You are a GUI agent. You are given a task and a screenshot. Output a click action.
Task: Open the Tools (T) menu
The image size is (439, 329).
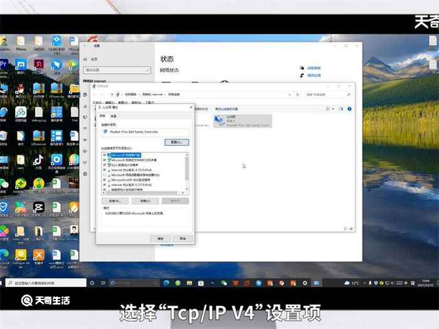[150, 103]
